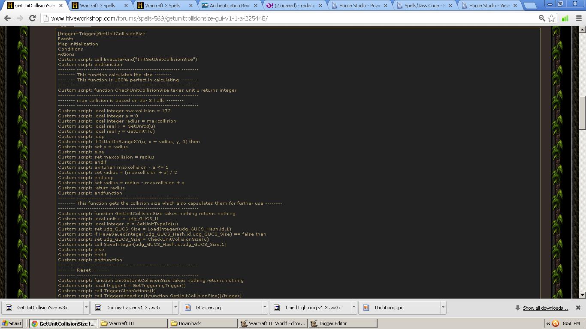Click the magnifier icon in address bar
The height and width of the screenshot is (329, 586).
coord(542,18)
